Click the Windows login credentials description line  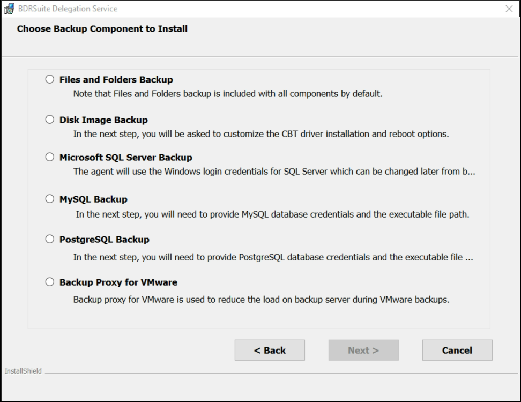[274, 172]
